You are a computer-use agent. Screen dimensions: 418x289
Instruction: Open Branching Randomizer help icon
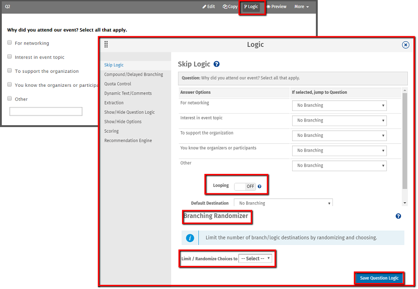398,216
